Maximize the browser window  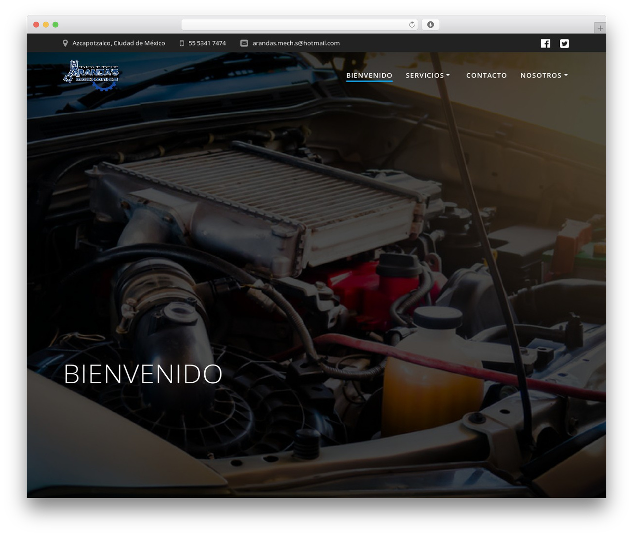(x=55, y=25)
